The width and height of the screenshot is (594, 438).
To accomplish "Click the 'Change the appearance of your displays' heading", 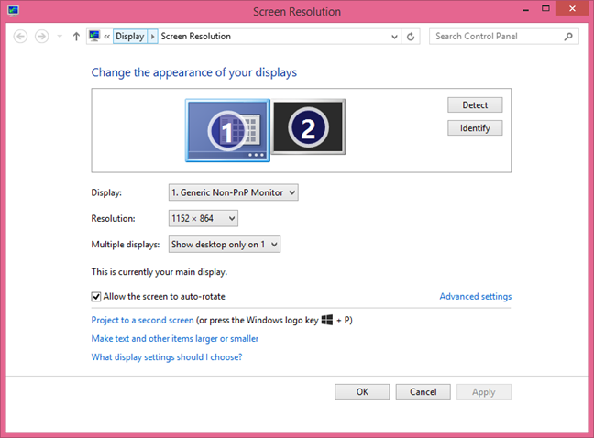I will (194, 72).
